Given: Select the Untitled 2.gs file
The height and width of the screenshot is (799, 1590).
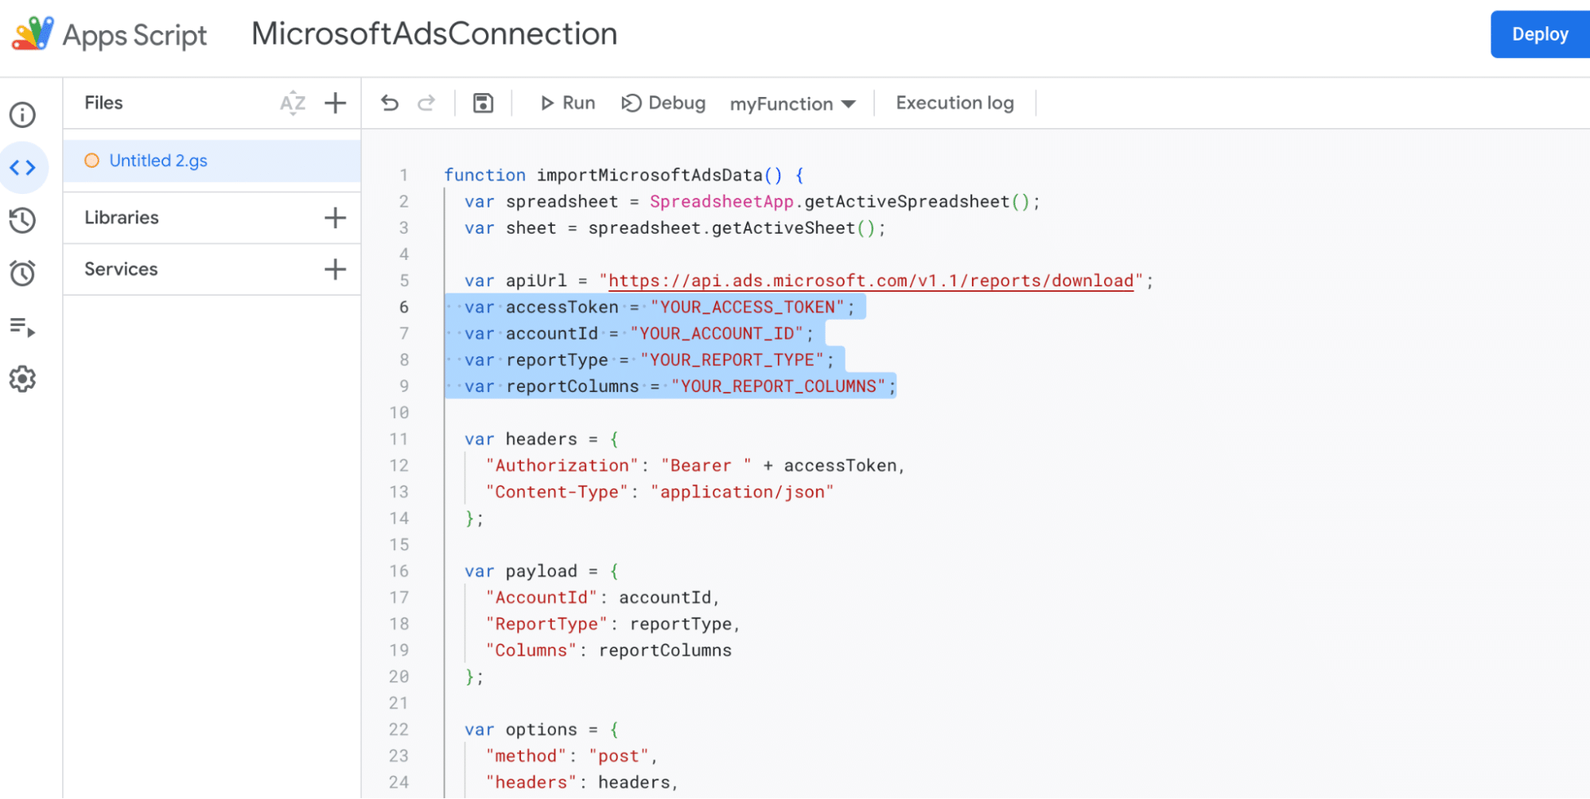Looking at the screenshot, I should [x=212, y=161].
